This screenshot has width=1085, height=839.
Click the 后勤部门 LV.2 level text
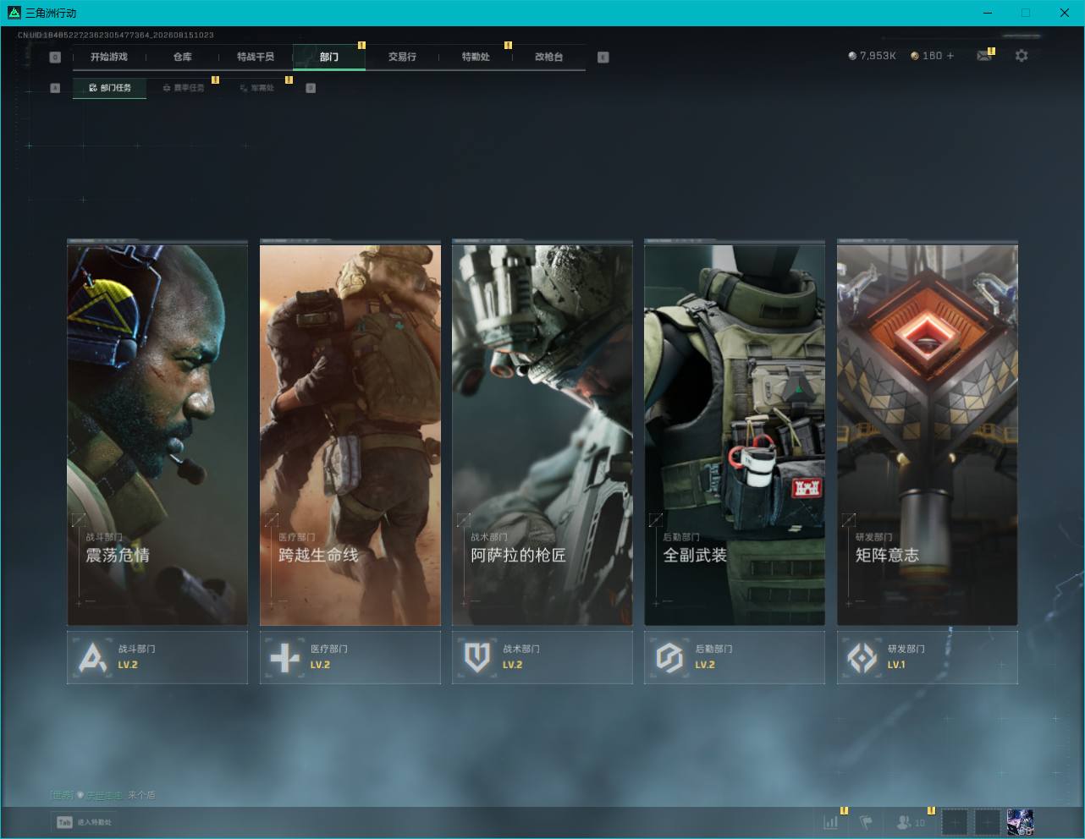(x=705, y=665)
